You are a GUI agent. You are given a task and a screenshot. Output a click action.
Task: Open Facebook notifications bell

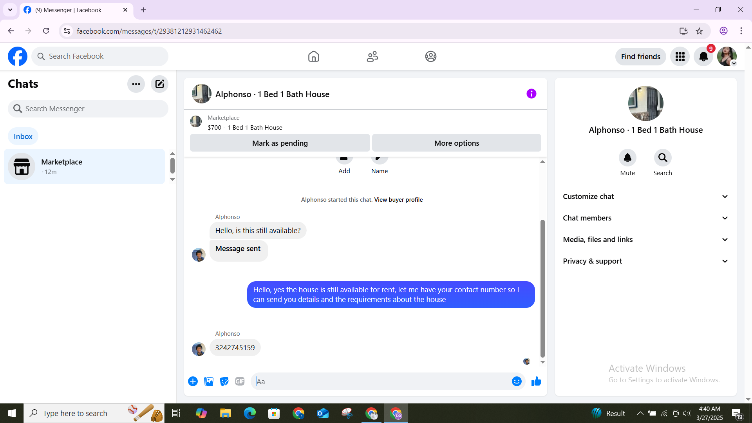coord(703,57)
